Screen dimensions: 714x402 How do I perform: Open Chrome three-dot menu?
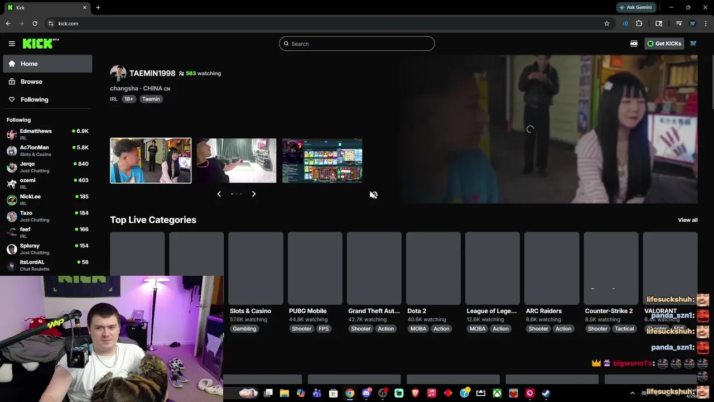pos(706,23)
